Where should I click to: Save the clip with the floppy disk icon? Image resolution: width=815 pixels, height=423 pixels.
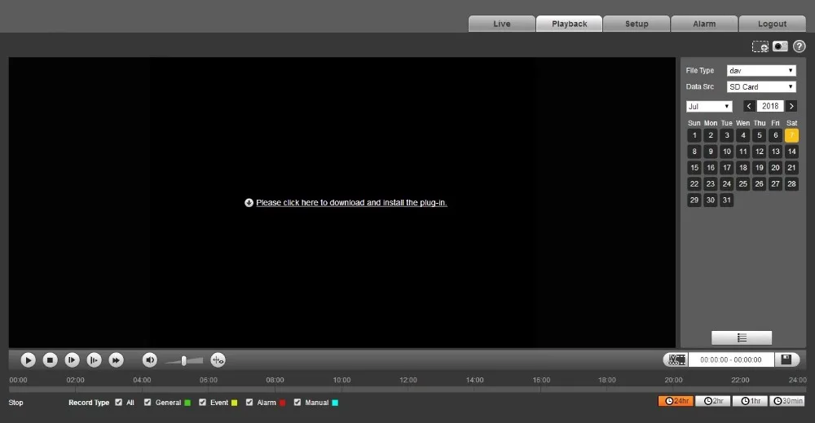tap(786, 359)
